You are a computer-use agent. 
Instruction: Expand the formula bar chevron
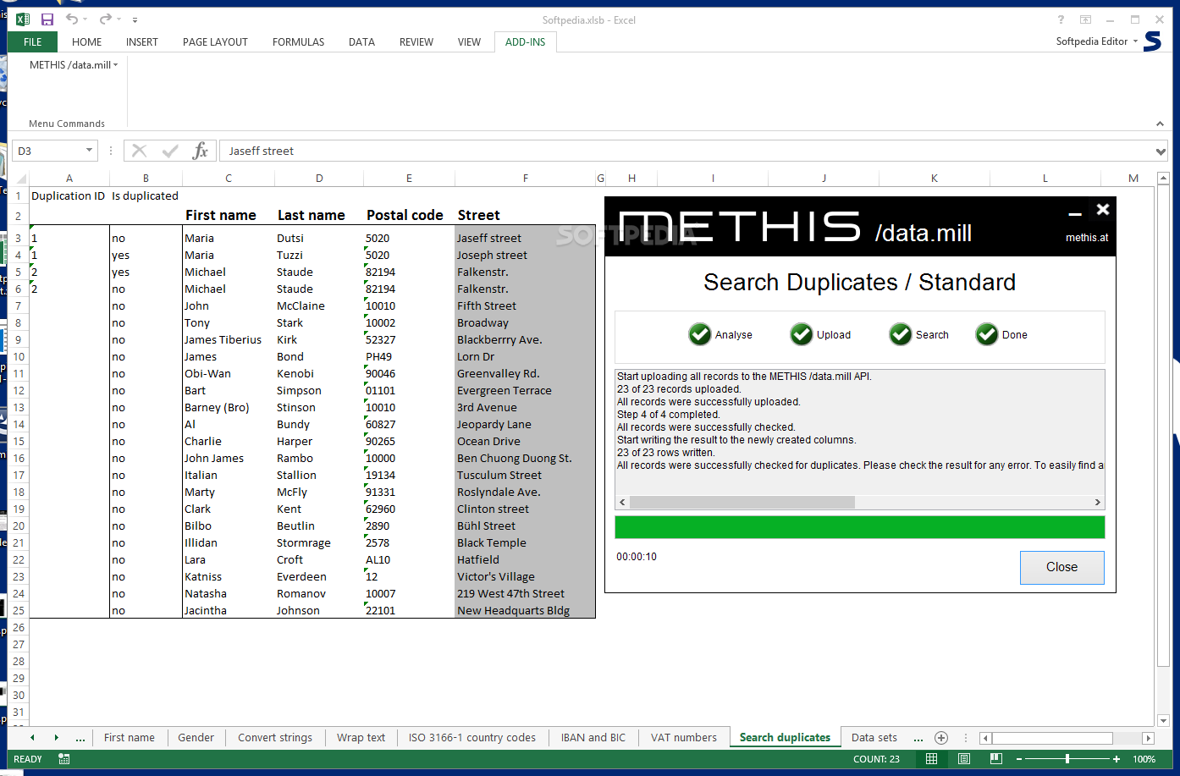[x=1160, y=151]
